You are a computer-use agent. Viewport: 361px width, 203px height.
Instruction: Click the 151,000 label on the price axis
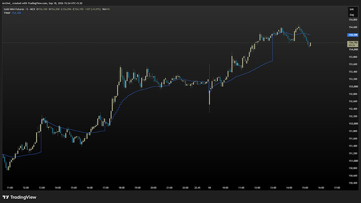point(353,161)
